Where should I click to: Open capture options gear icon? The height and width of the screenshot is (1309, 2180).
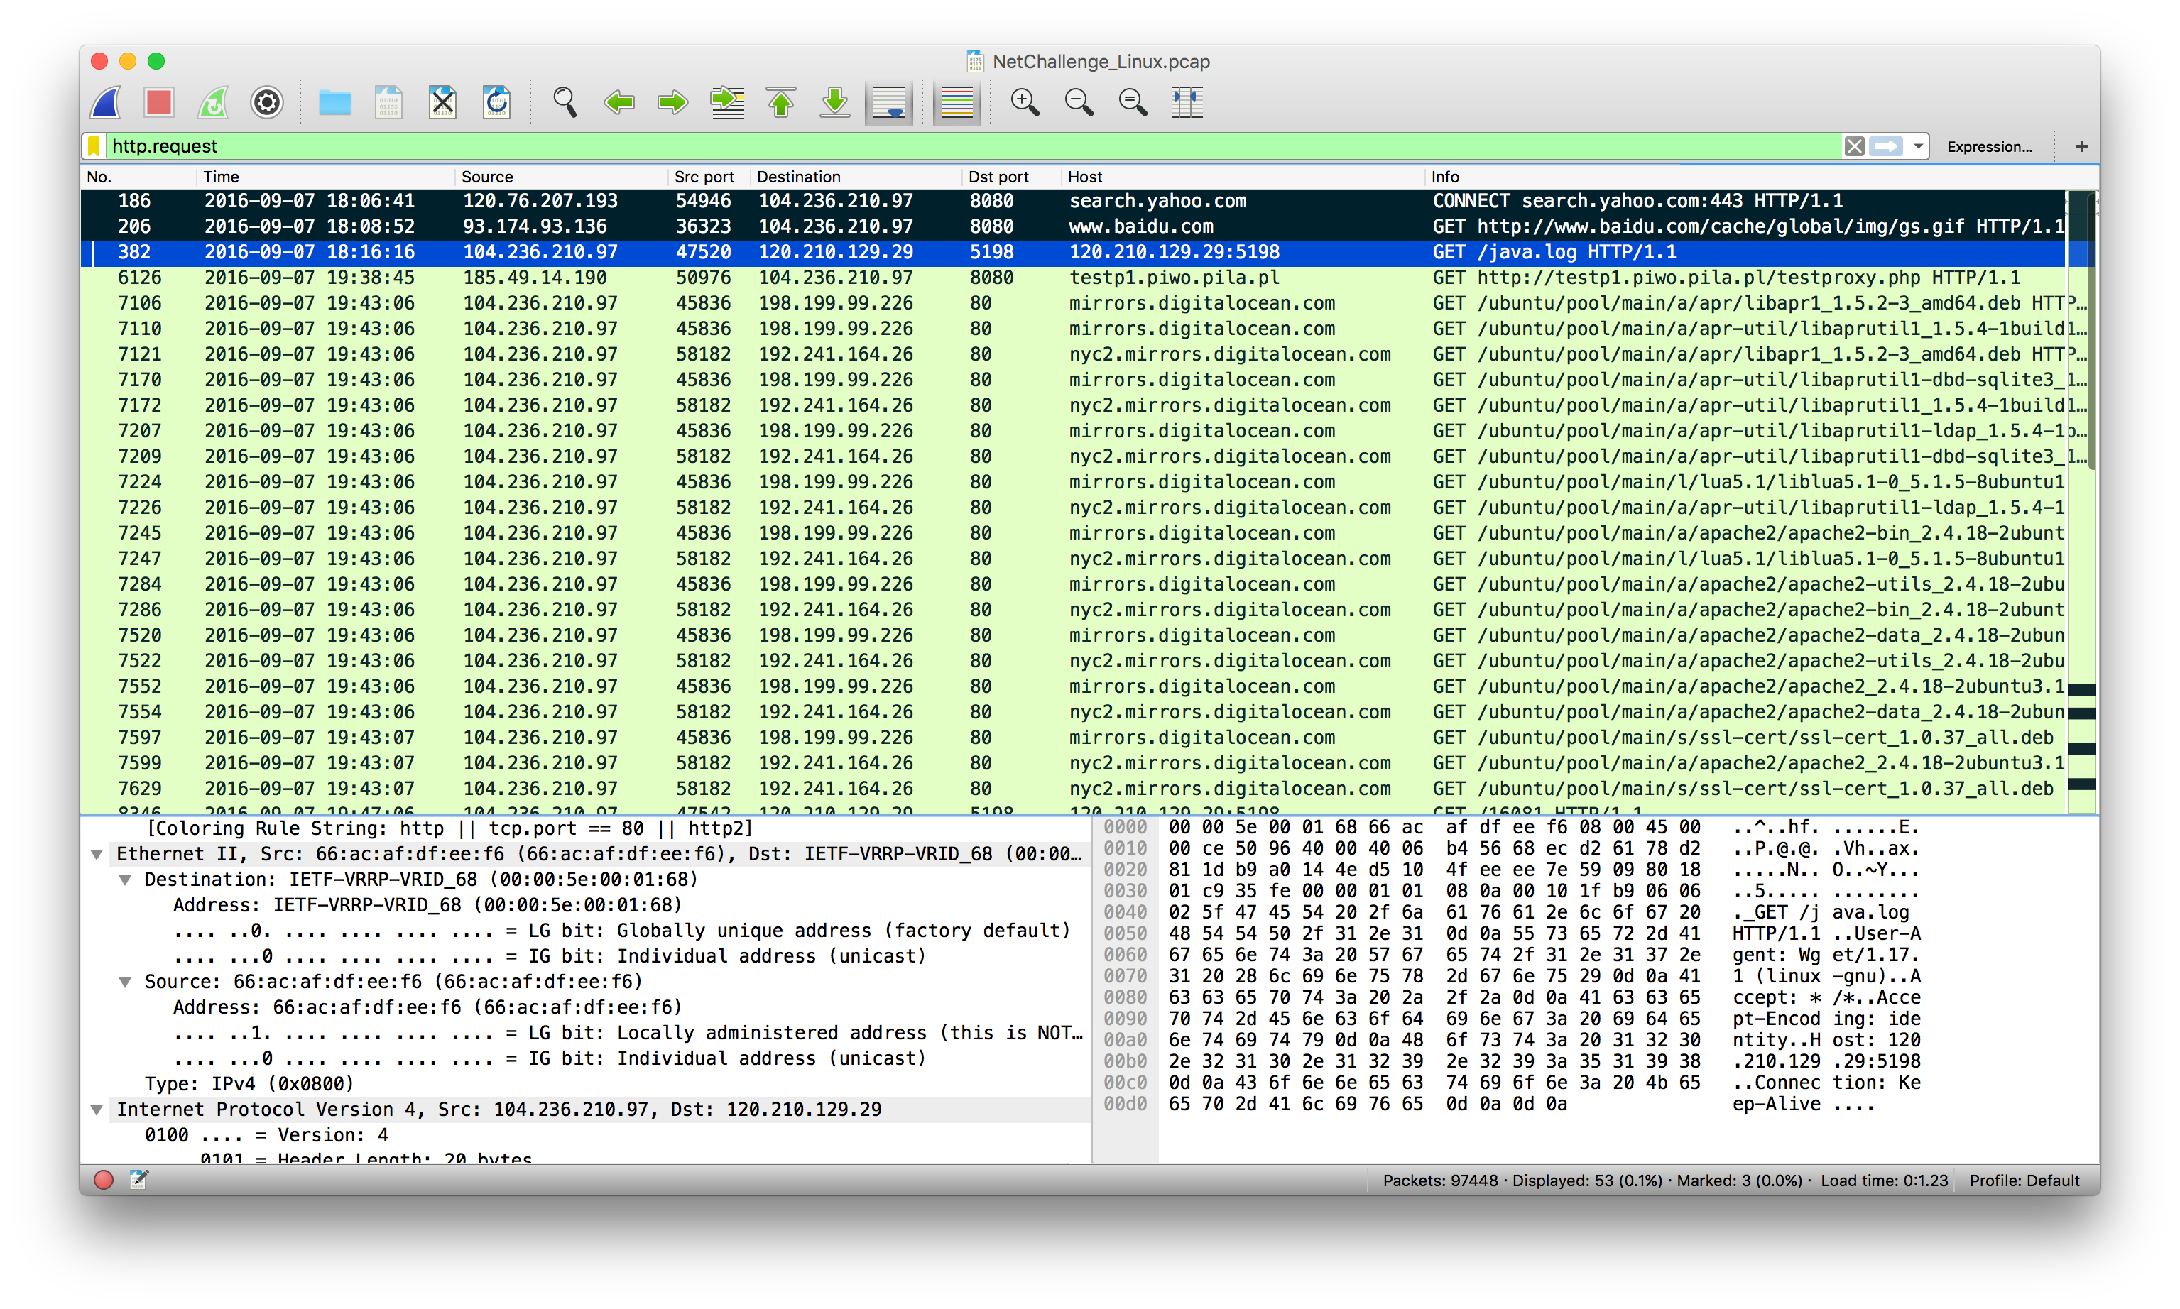point(266,102)
